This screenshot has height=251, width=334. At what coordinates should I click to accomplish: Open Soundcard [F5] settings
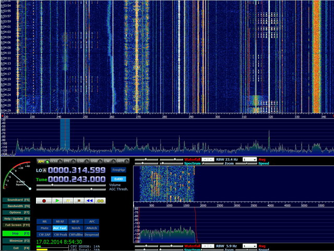coord(16,200)
